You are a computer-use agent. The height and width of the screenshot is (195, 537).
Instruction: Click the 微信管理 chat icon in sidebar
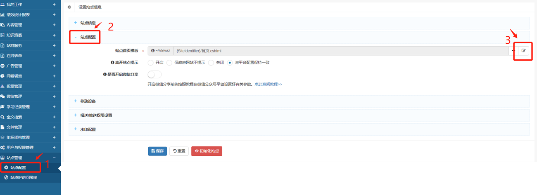click(x=3, y=96)
